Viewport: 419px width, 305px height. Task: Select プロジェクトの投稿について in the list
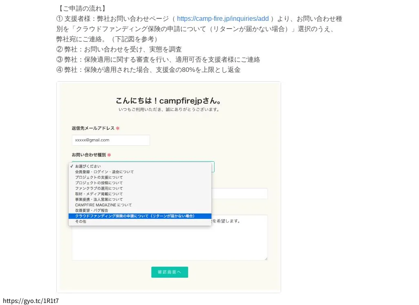pyautogui.click(x=99, y=183)
